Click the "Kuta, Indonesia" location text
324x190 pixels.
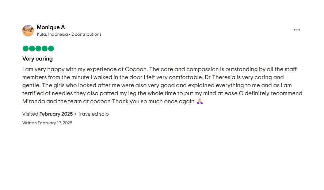pos(52,34)
